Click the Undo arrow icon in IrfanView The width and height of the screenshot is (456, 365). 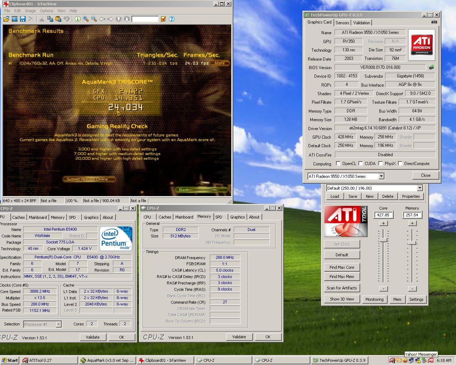tap(66, 19)
